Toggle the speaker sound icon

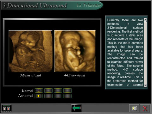134,108
